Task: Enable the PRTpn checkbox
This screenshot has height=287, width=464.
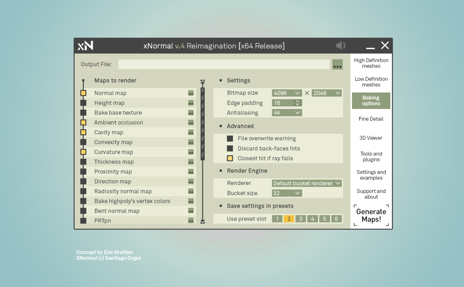Action: pos(83,220)
